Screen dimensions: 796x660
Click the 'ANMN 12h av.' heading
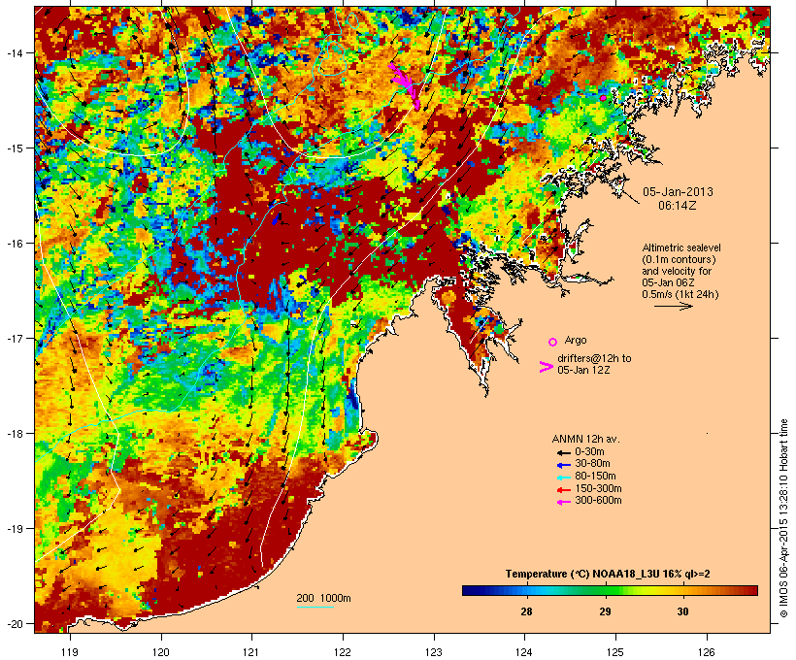click(585, 439)
